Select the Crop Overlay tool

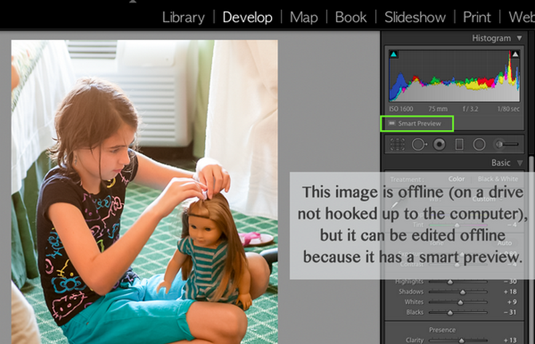pyautogui.click(x=397, y=144)
